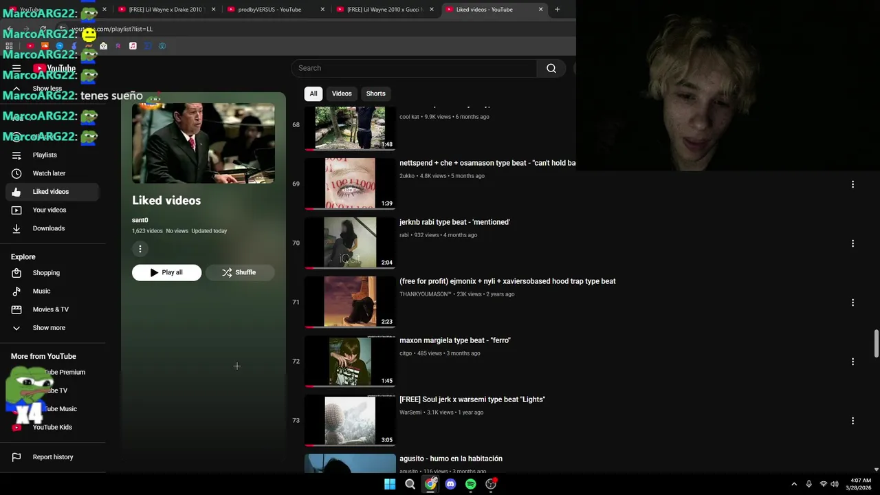Click thumbnail of video 68 with 1:48 duration

350,128
